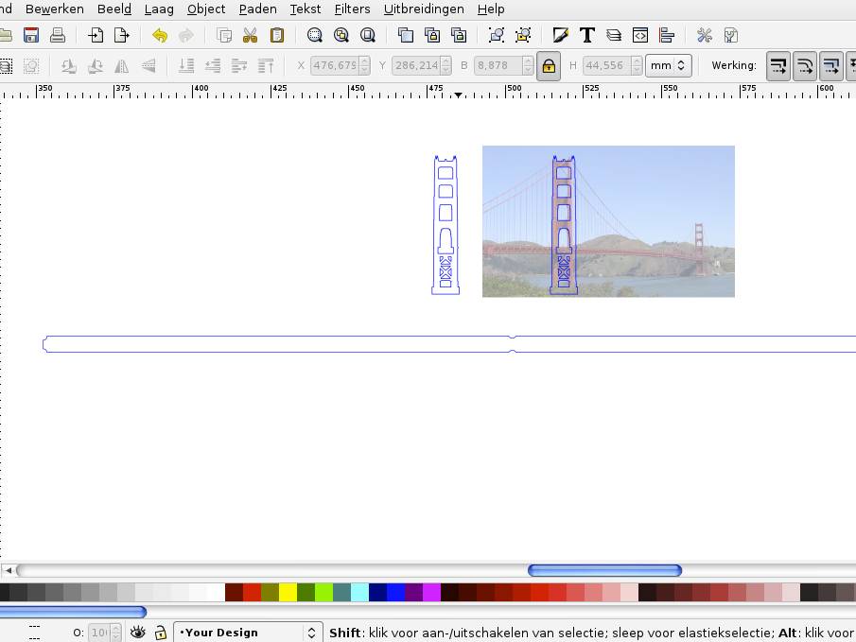Image resolution: width=856 pixels, height=642 pixels.
Task: Open the Fill and Stroke dialog icon
Action: (x=561, y=36)
